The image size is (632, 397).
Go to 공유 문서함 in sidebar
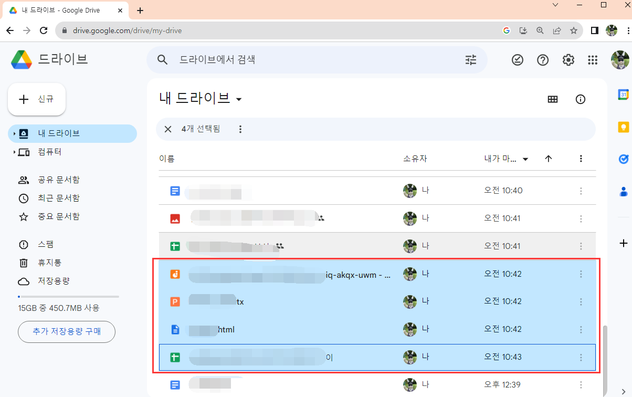pyautogui.click(x=46, y=179)
